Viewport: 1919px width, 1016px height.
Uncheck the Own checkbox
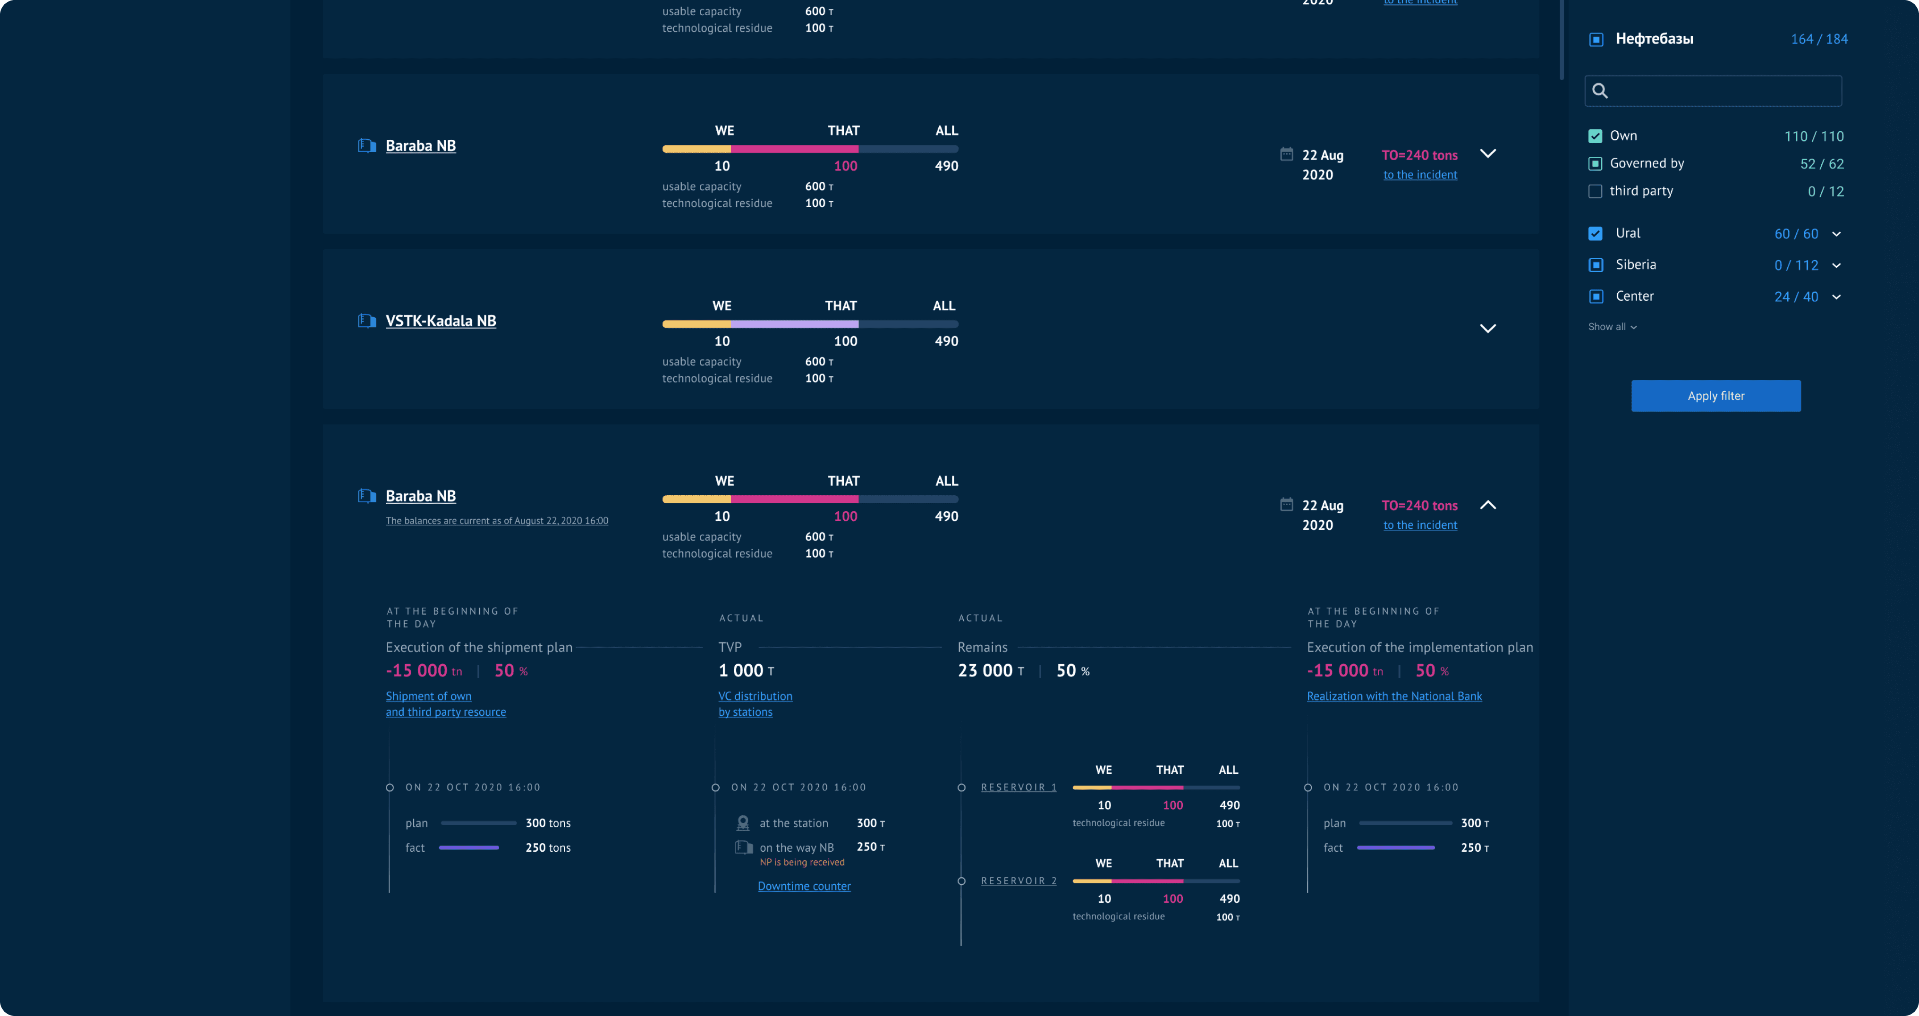coord(1595,136)
